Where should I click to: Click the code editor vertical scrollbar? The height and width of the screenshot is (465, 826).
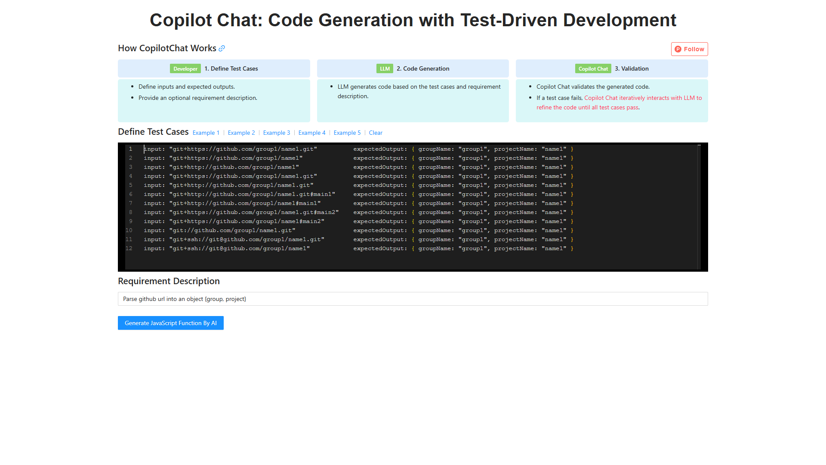699,207
